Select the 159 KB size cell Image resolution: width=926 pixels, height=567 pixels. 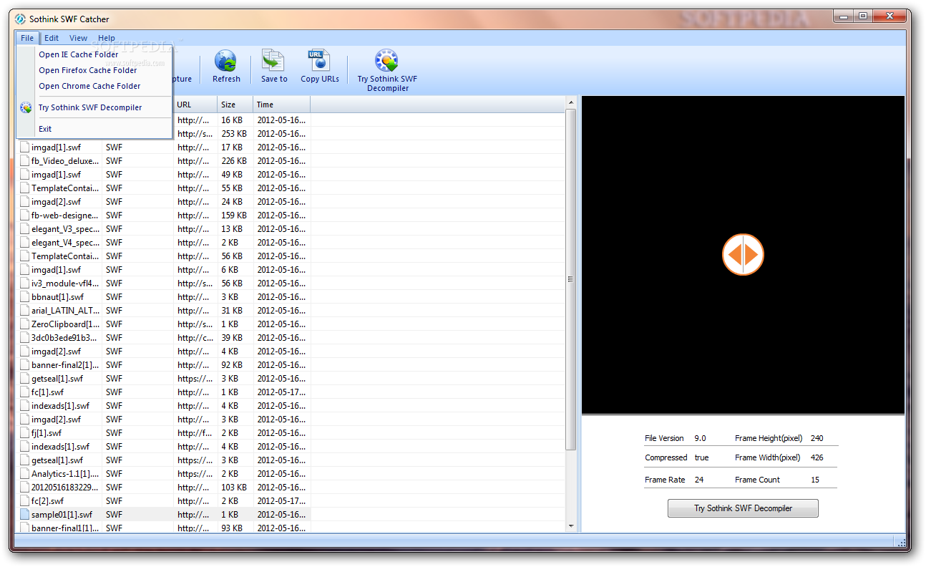(234, 215)
